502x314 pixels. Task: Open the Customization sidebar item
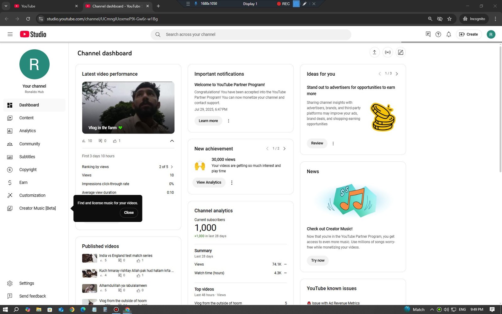pyautogui.click(x=35, y=196)
